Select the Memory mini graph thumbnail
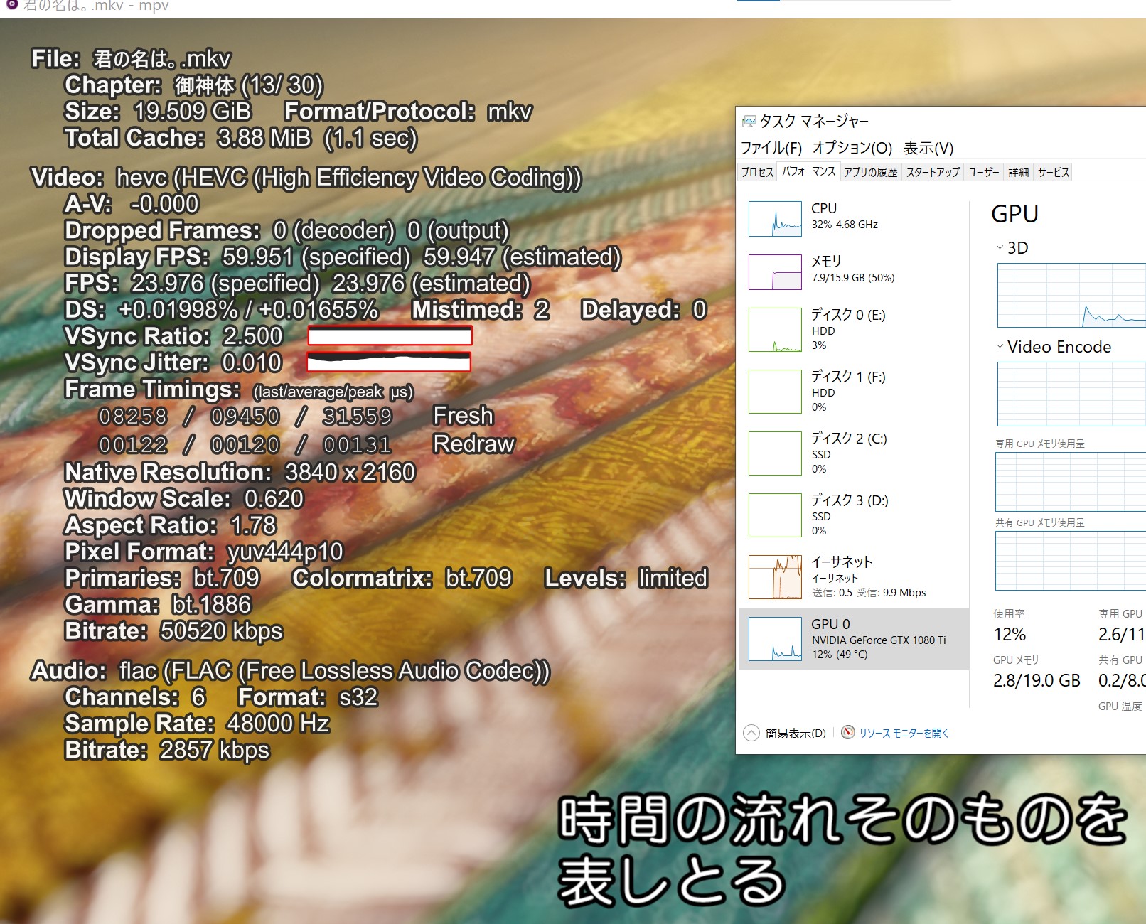Image resolution: width=1146 pixels, height=924 pixels. coord(775,272)
